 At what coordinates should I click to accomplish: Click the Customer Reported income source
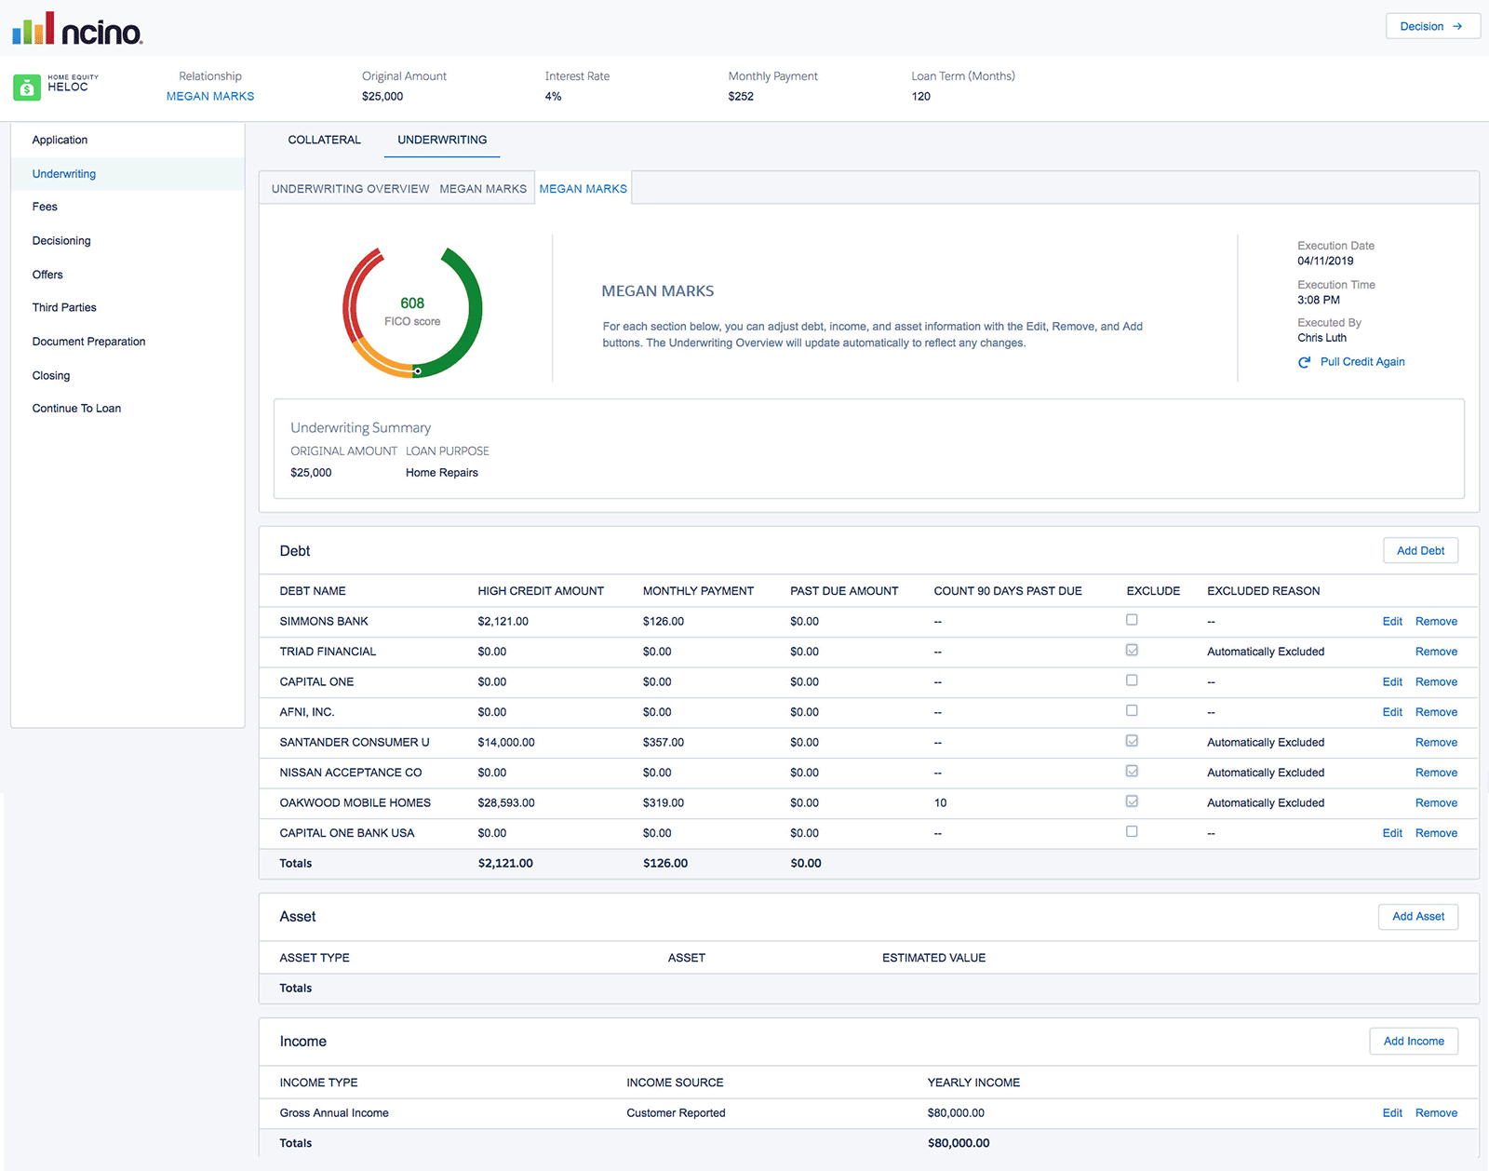coord(676,1113)
